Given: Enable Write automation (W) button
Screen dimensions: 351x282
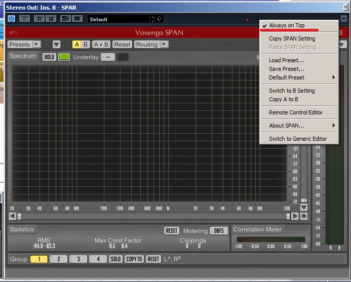Looking at the screenshot, I should tap(51, 19).
